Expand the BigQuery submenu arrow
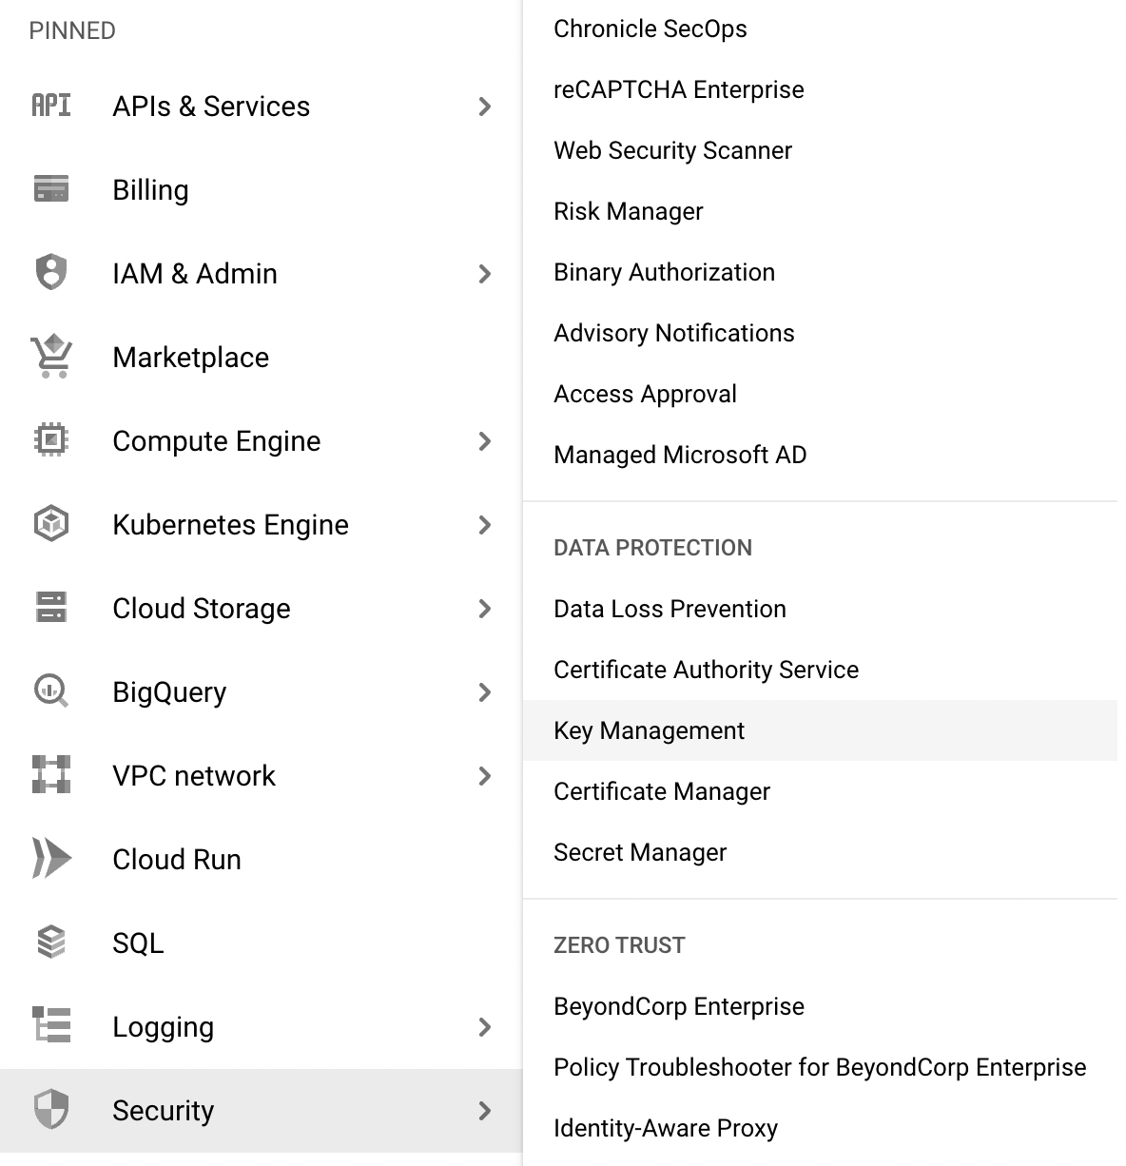 pos(485,692)
